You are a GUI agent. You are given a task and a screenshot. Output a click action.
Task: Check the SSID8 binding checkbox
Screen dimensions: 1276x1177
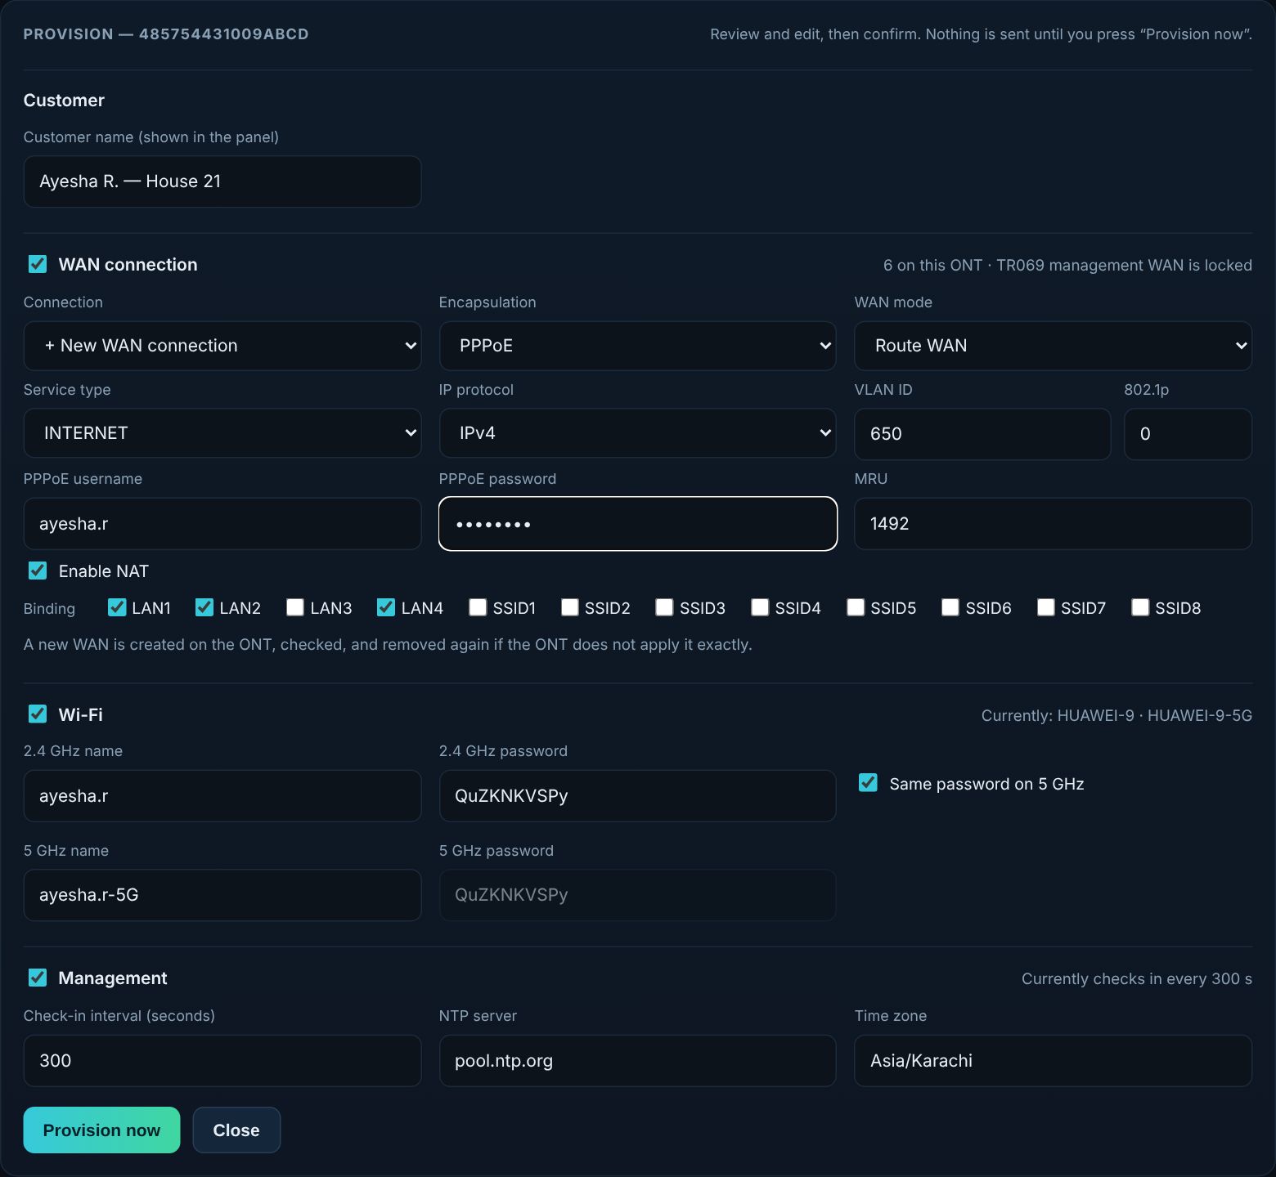tap(1140, 607)
